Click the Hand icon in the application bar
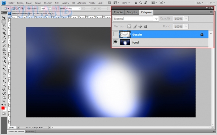Image resolution: width=217 pixels, height=135 pixels. (x=136, y=3)
